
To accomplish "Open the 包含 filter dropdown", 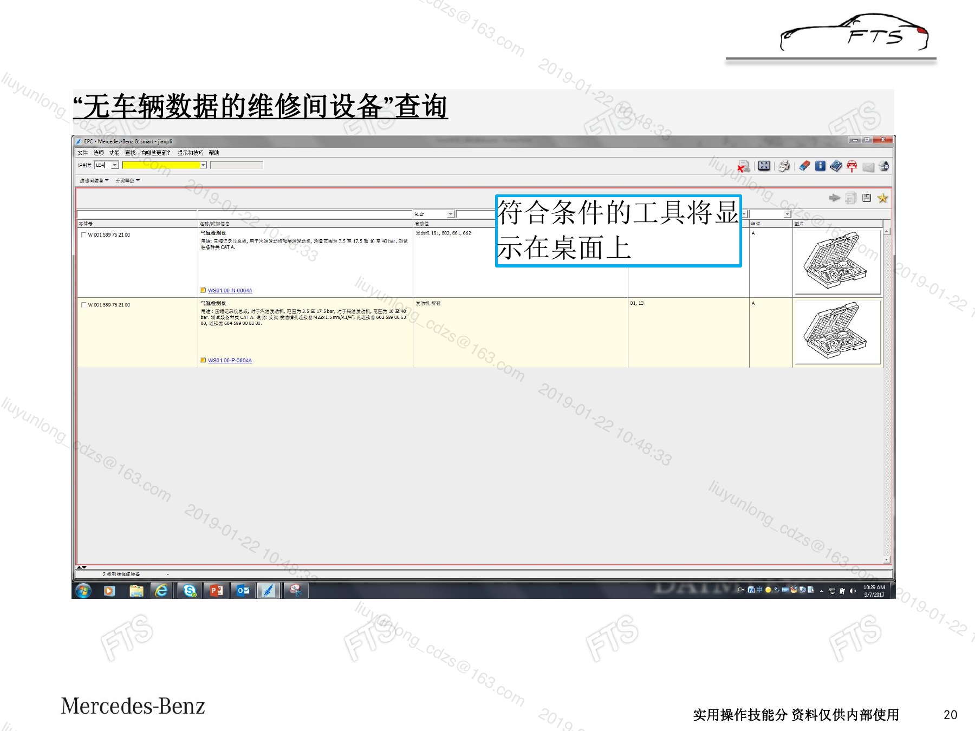I will (x=451, y=214).
